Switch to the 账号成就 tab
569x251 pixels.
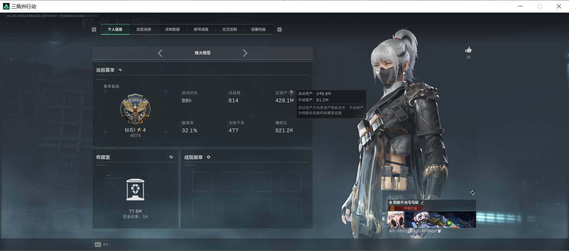[x=201, y=29]
